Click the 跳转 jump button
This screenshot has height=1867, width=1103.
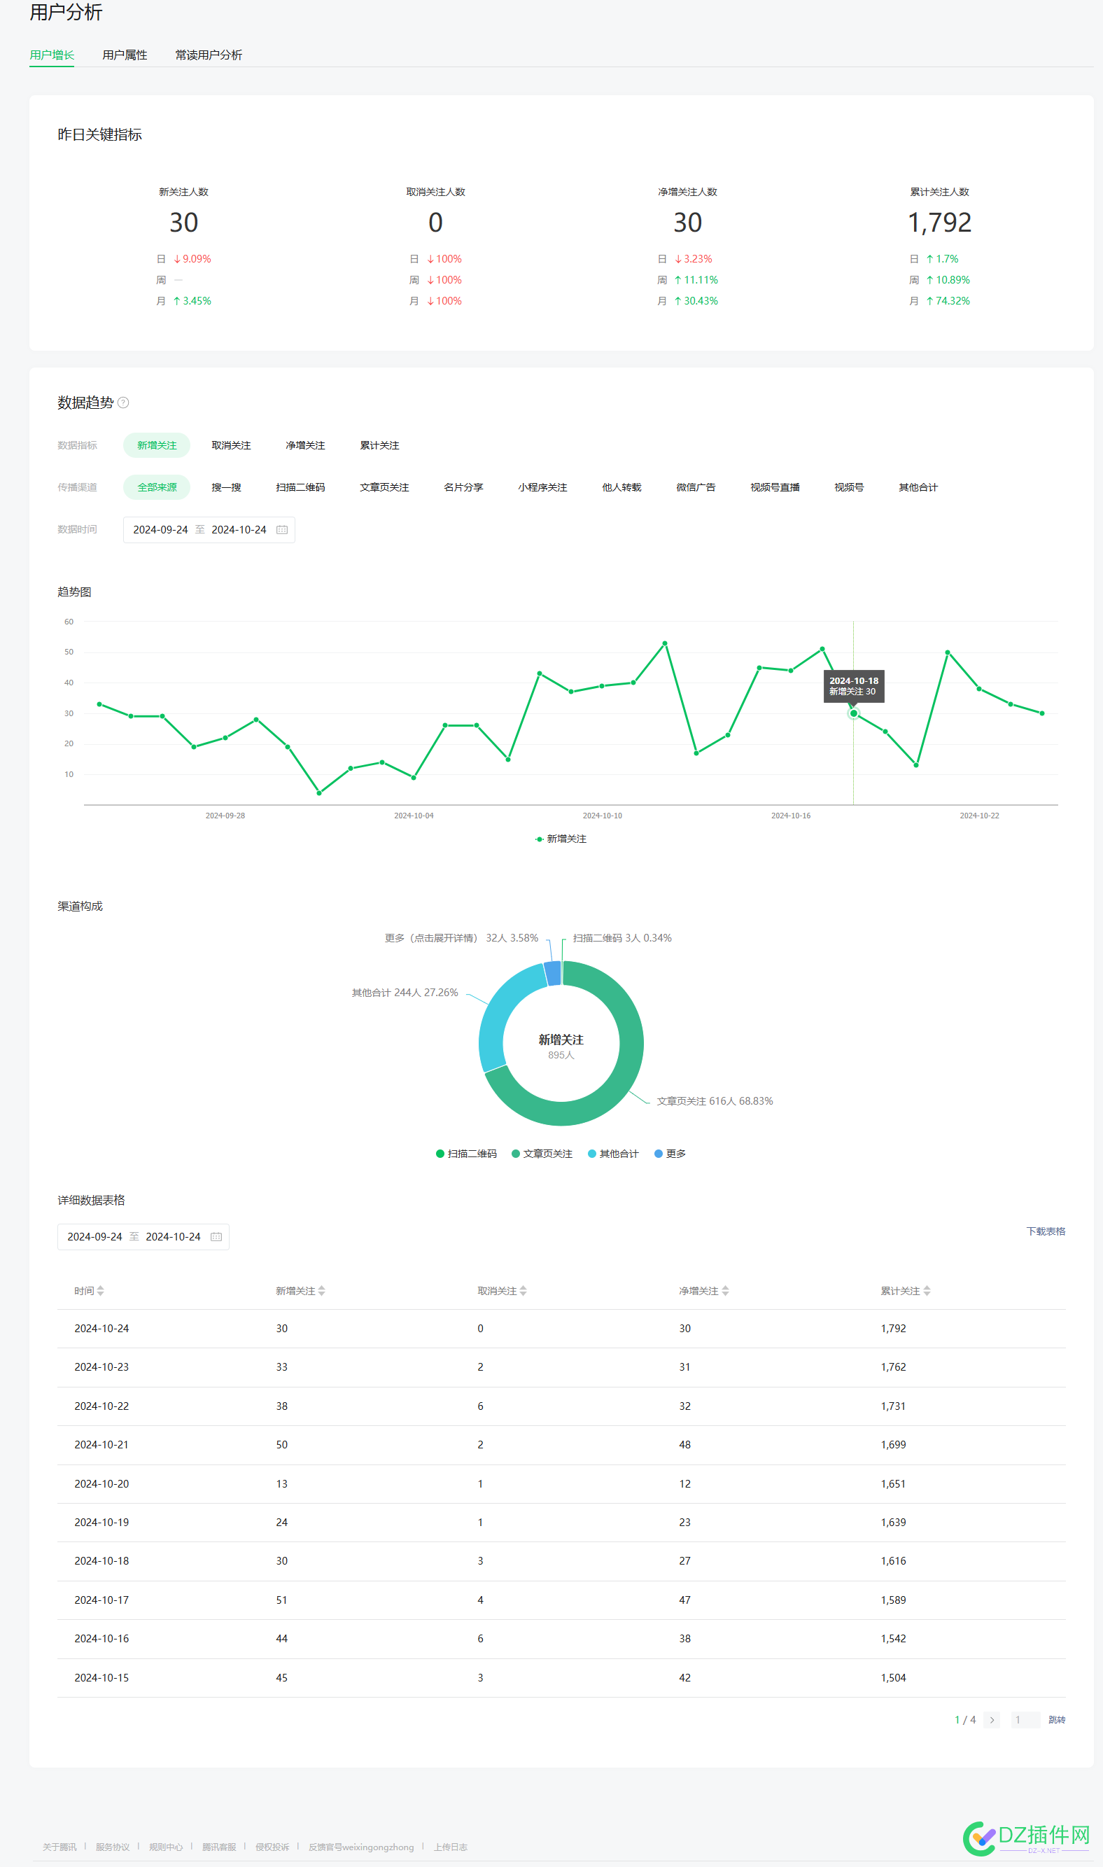[1057, 1720]
